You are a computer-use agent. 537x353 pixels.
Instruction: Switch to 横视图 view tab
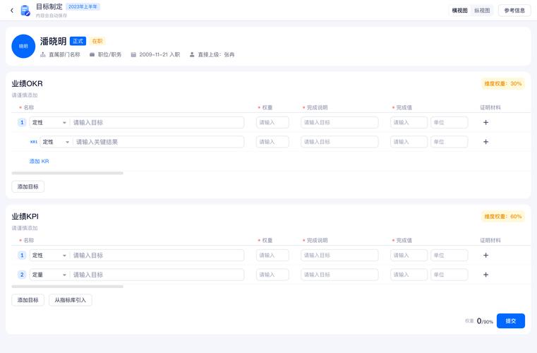[459, 11]
